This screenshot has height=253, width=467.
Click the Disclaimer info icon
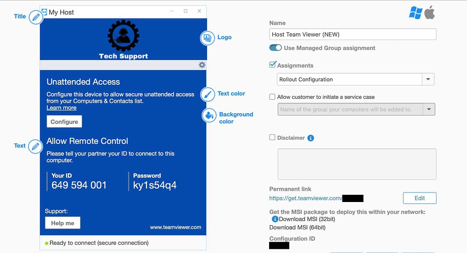pos(311,138)
